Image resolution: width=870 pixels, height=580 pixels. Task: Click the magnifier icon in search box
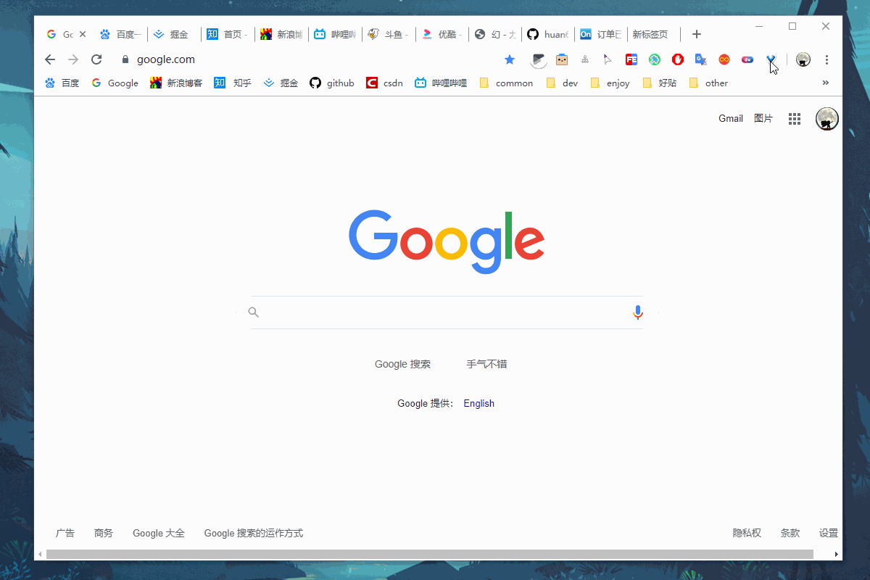(x=253, y=312)
